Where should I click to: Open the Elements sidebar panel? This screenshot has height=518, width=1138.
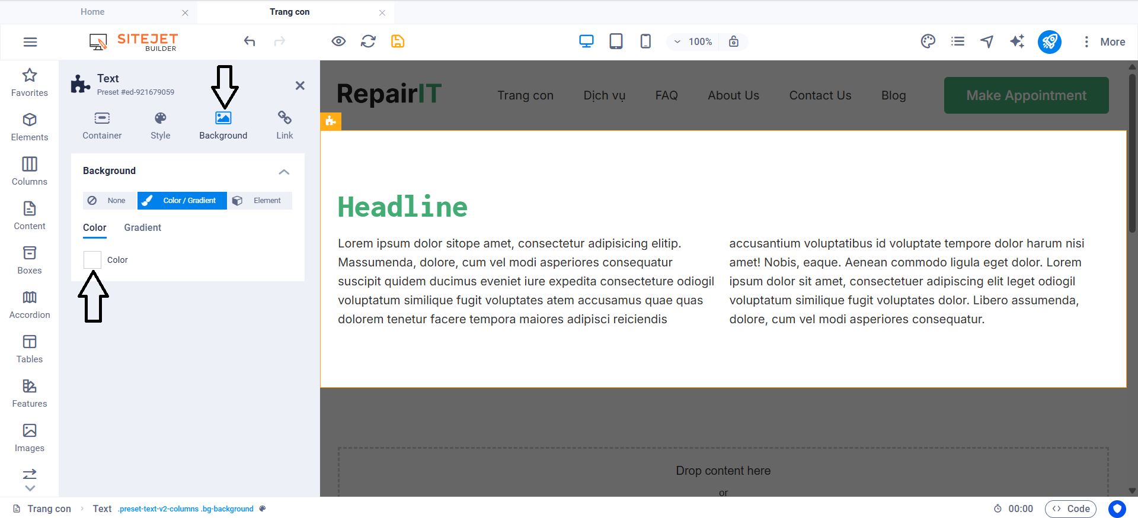pos(30,127)
